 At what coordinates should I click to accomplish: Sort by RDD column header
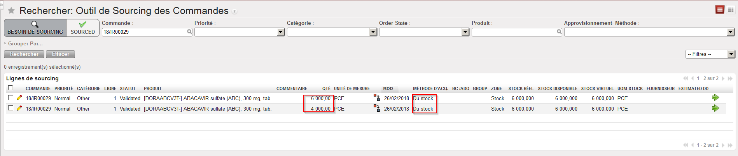[x=388, y=88]
